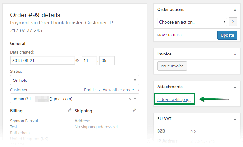Open the customer Profile link
243x147 pixels.
pyautogui.click(x=92, y=90)
